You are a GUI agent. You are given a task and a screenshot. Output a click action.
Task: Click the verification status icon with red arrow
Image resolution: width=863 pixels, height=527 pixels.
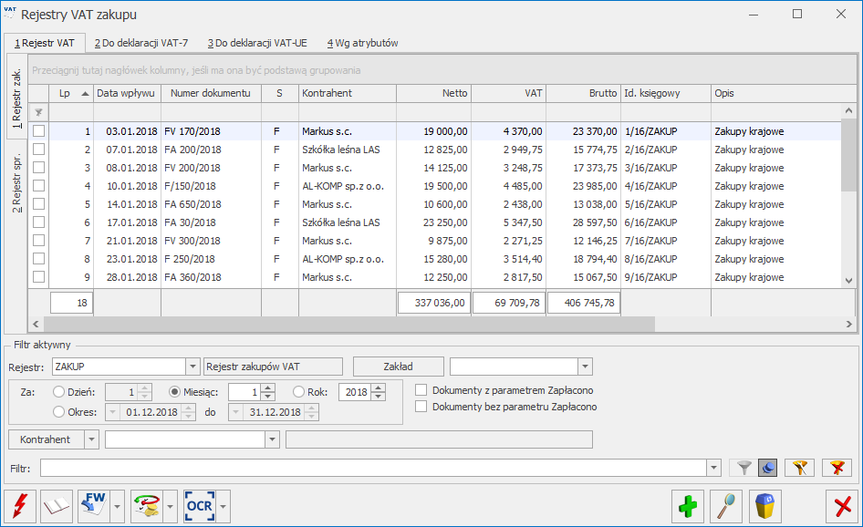(146, 506)
